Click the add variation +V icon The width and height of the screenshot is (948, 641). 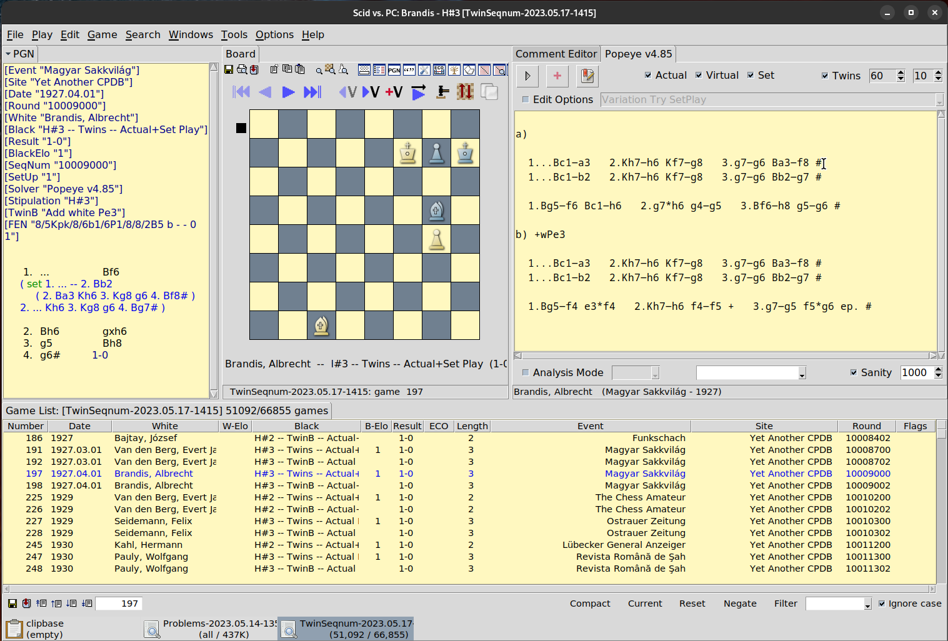point(394,92)
